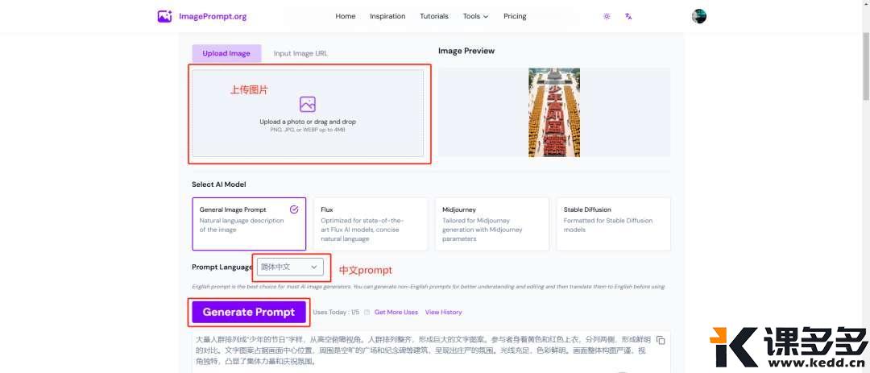Select the General Image Prompt model

[249, 224]
